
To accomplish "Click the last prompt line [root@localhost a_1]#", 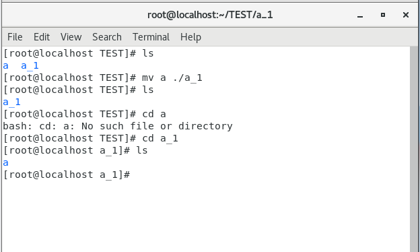I will click(x=67, y=175).
